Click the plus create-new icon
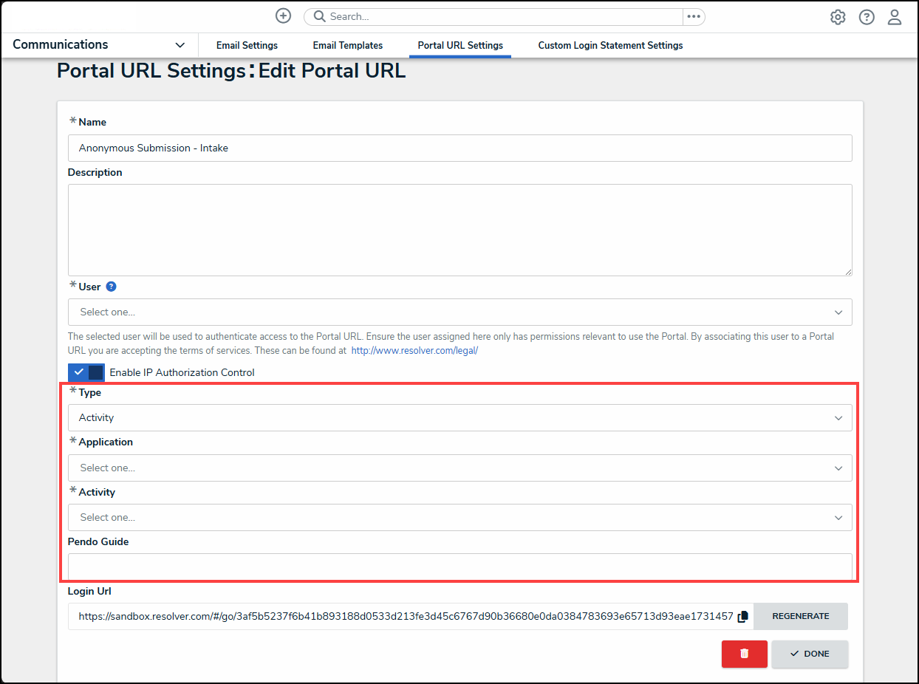The width and height of the screenshot is (919, 684). (x=283, y=16)
